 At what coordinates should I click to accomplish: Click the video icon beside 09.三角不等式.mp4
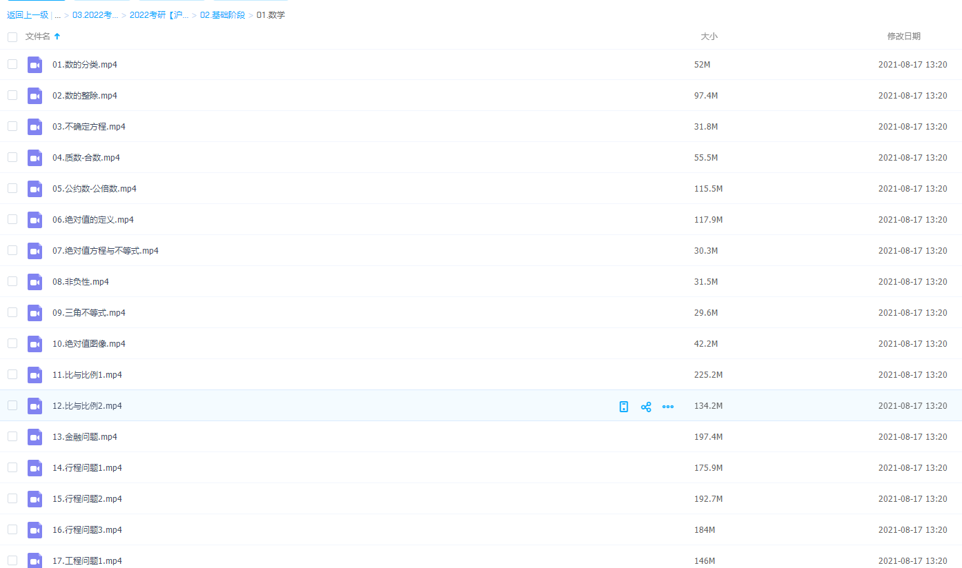[35, 313]
